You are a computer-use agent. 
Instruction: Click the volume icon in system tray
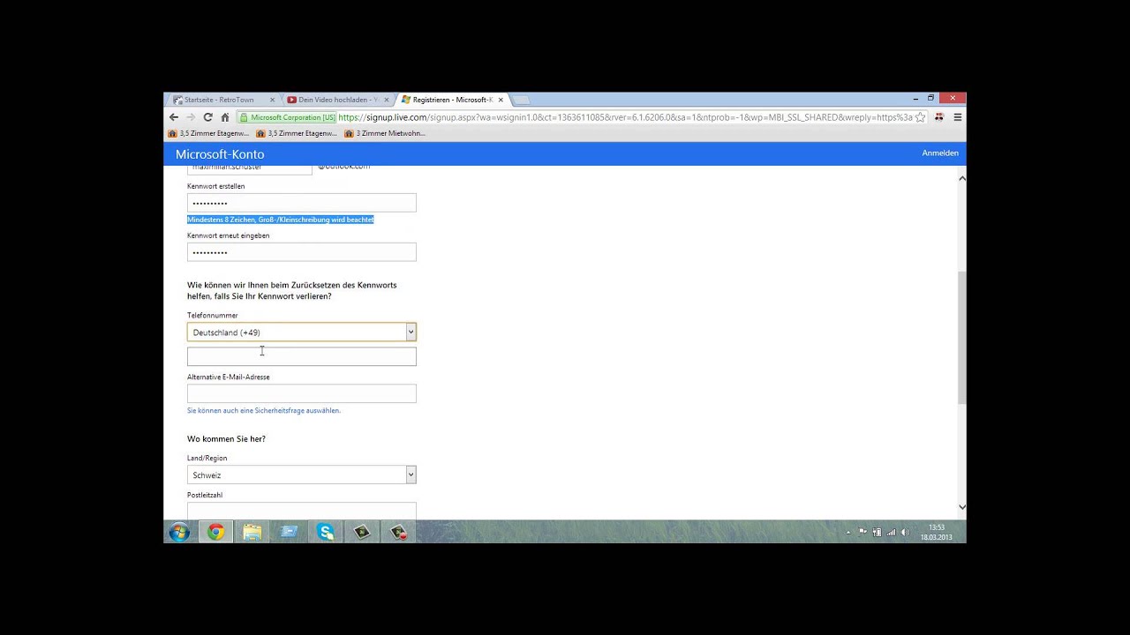point(905,533)
